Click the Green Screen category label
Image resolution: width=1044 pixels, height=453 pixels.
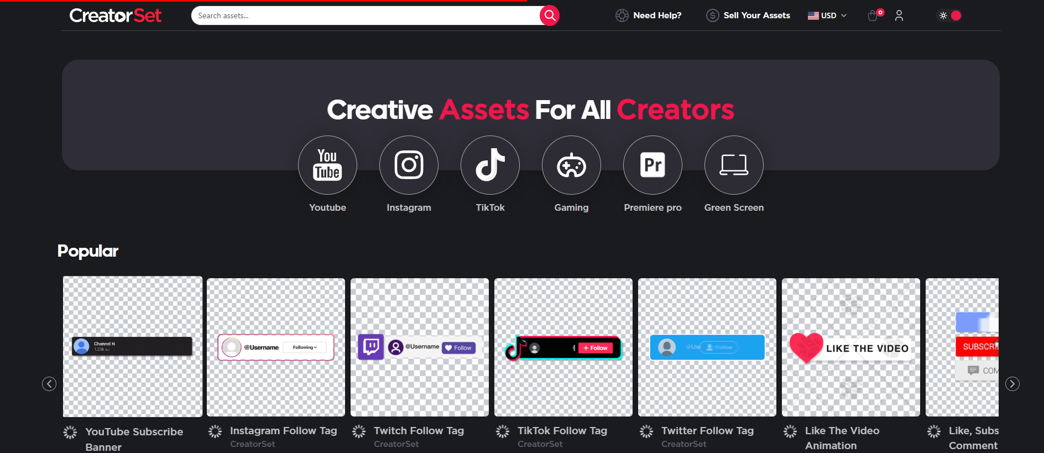point(734,207)
